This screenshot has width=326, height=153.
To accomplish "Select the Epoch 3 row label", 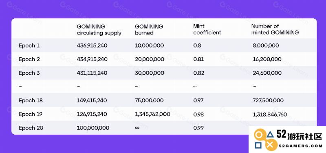I will [29, 73].
